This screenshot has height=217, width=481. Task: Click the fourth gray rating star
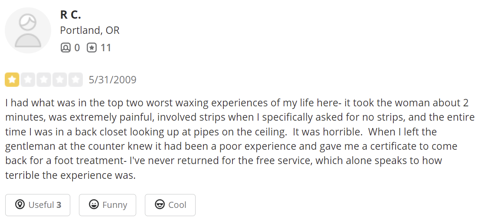point(60,80)
